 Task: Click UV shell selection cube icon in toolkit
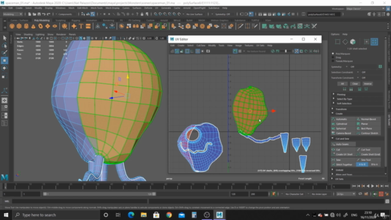pos(353,42)
